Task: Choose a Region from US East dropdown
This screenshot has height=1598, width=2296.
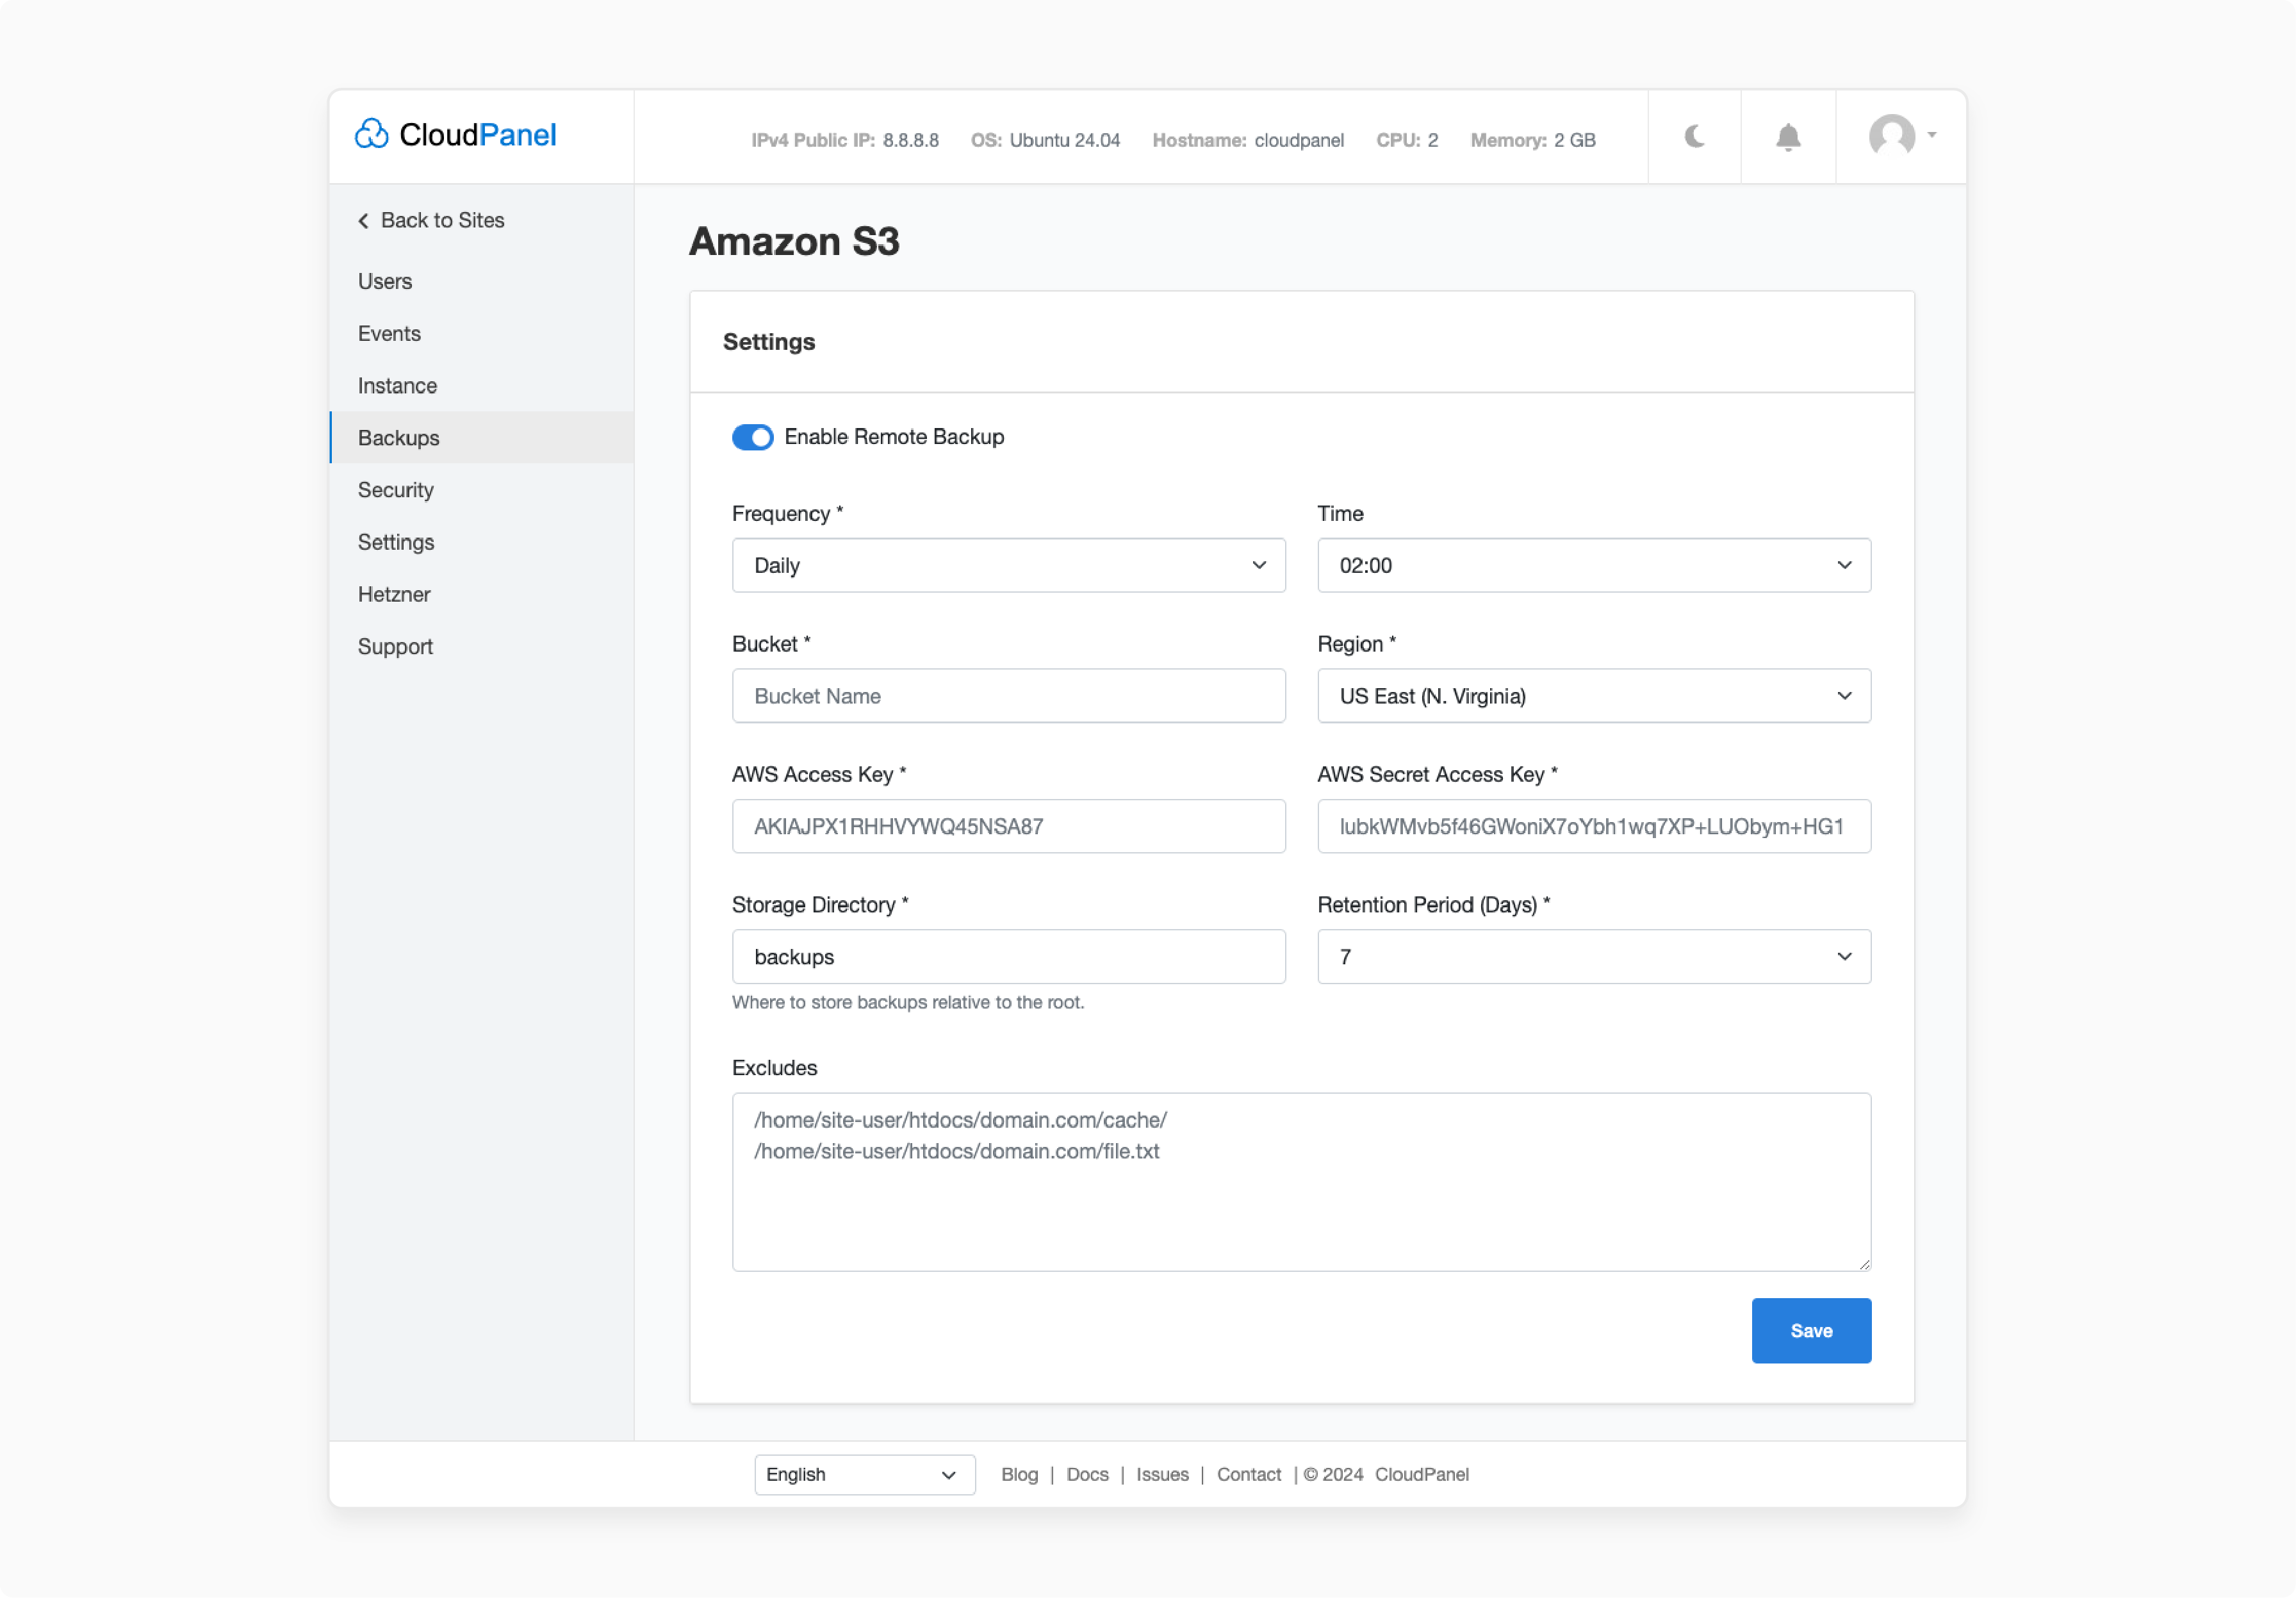Action: tap(1594, 696)
